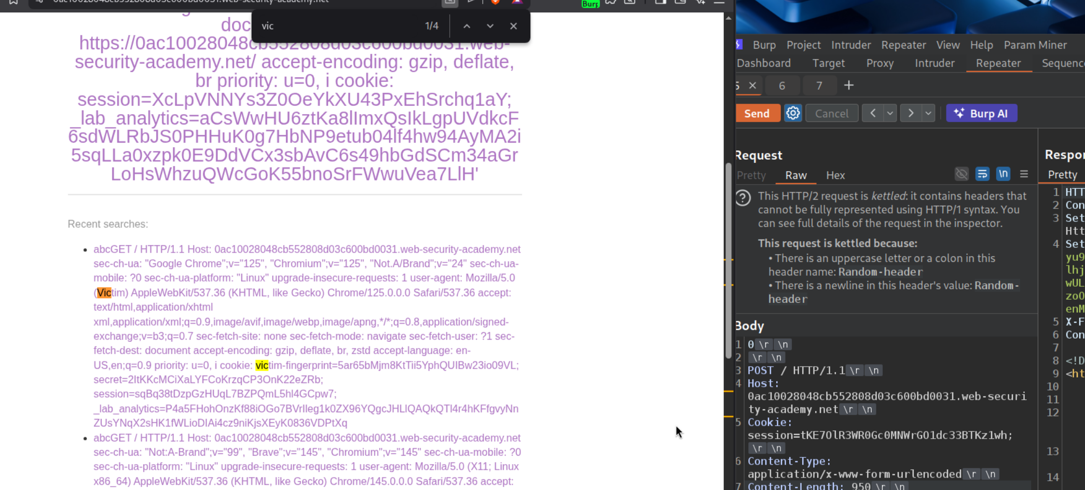
Task: Click the kettled request help icon
Action: click(743, 198)
